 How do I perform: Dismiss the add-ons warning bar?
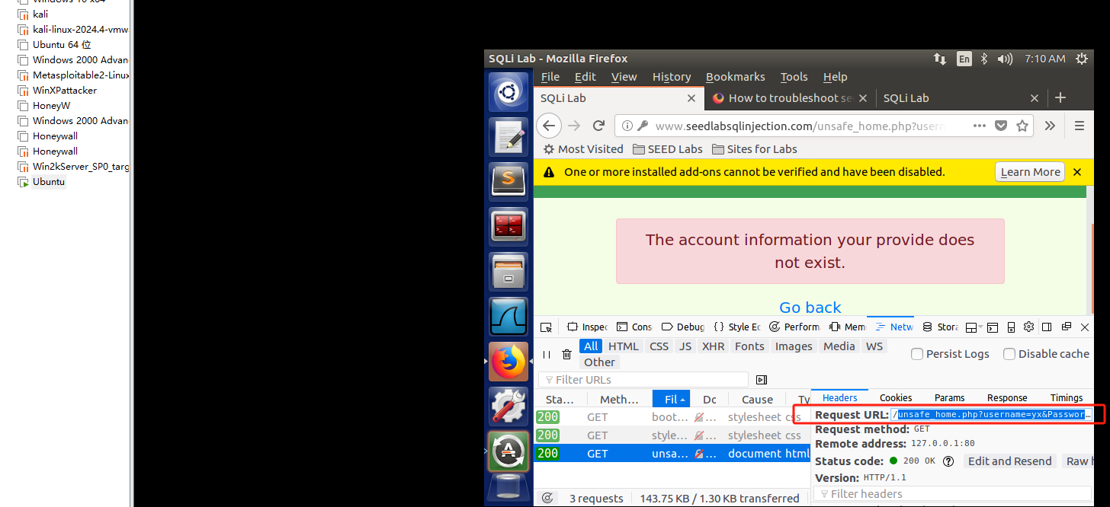1077,172
